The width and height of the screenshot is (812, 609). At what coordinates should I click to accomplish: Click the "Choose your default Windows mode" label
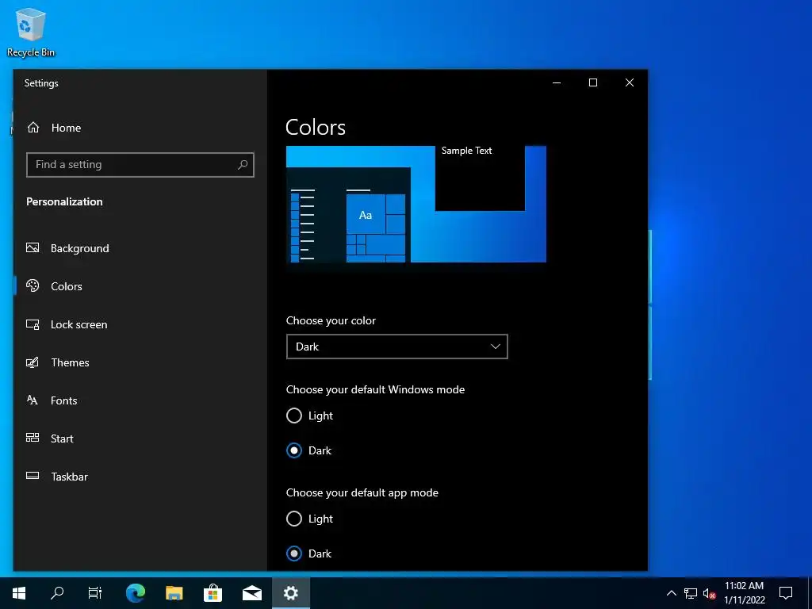375,389
